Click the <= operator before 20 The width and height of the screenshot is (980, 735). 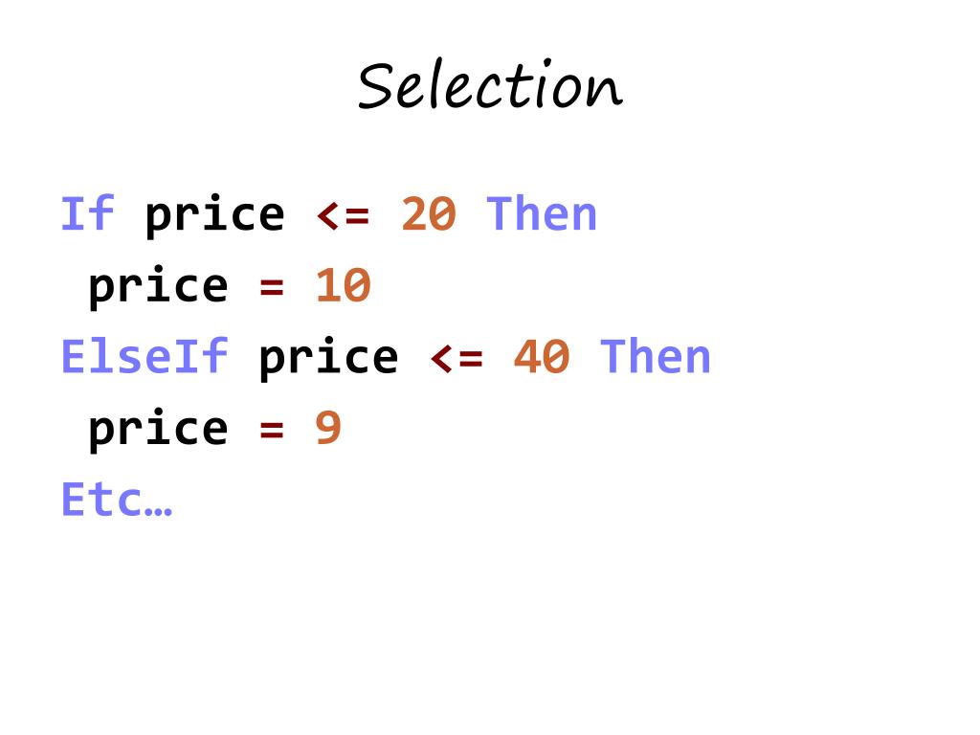pyautogui.click(x=342, y=215)
